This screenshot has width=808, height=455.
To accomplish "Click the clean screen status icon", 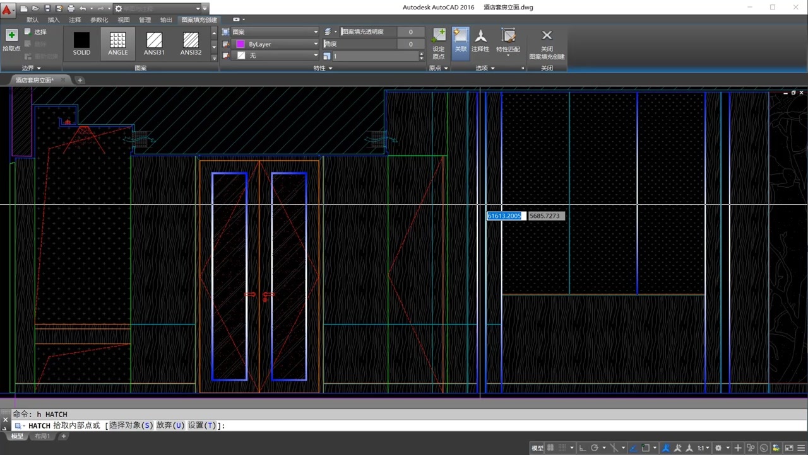I will (789, 448).
